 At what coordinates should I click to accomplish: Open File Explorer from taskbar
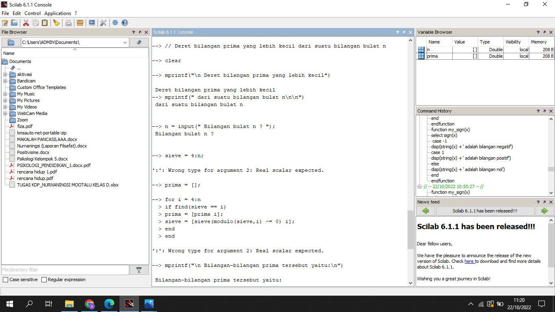tap(69, 303)
